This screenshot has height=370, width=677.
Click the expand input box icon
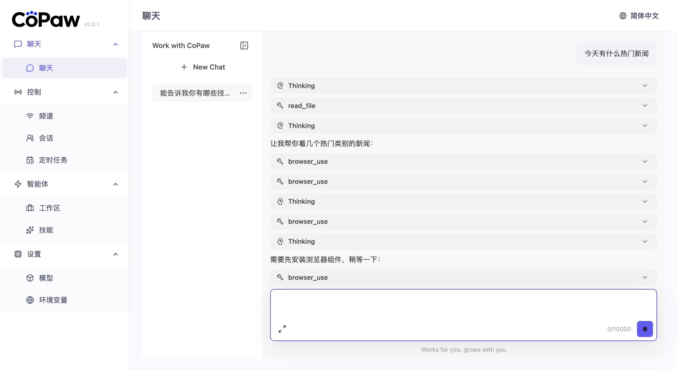point(282,329)
